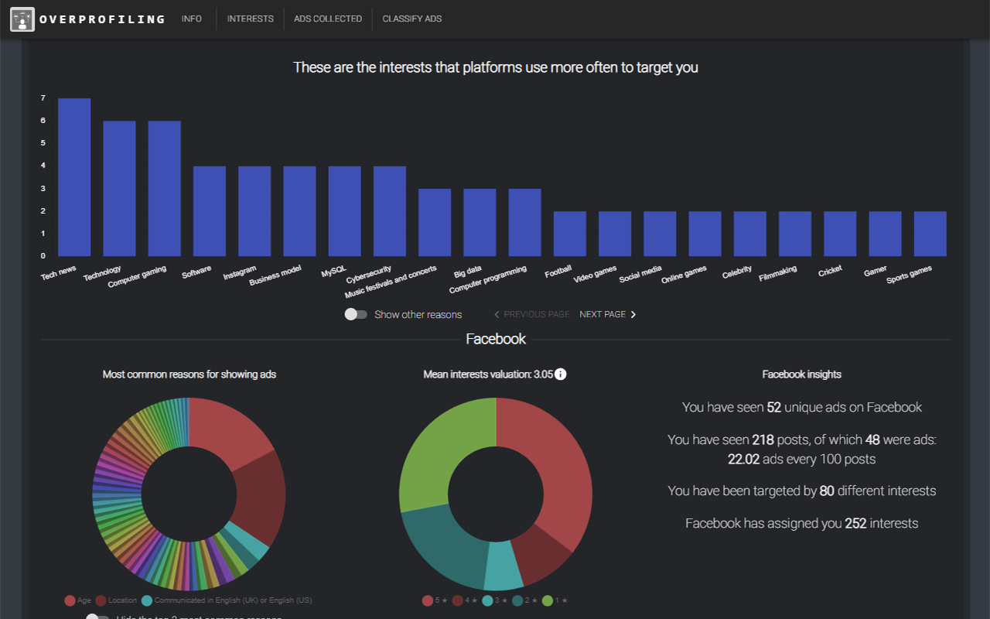Screen dimensions: 990x619
Task: Click the 2 star legend swatch
Action: [x=517, y=600]
